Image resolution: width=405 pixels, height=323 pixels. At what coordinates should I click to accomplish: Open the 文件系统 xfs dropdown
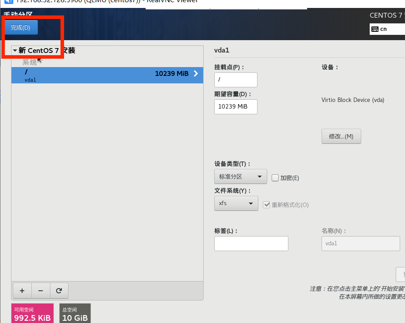[x=236, y=203]
